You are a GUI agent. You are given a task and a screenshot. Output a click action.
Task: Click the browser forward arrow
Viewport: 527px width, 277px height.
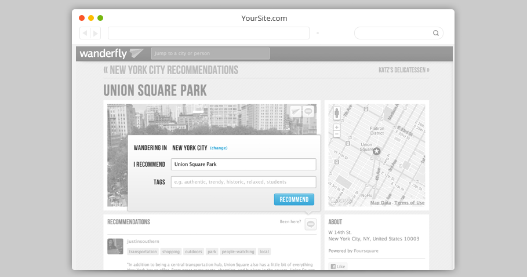tap(96, 33)
